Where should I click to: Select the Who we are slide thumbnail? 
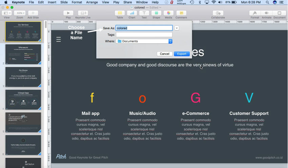tap(23, 54)
